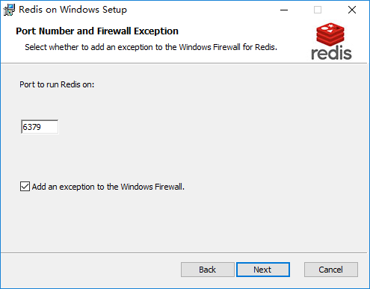
Task: Click the Redis on Windows Setup title text
Action: [x=73, y=10]
